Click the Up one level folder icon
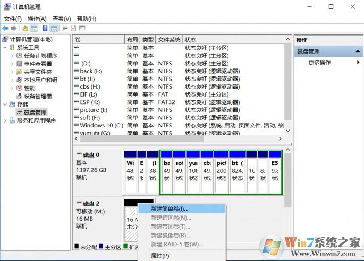364x261 pixels. (x=25, y=28)
